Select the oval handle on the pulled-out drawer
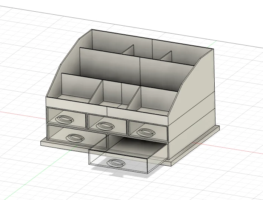263x200 pixels. (x=116, y=163)
